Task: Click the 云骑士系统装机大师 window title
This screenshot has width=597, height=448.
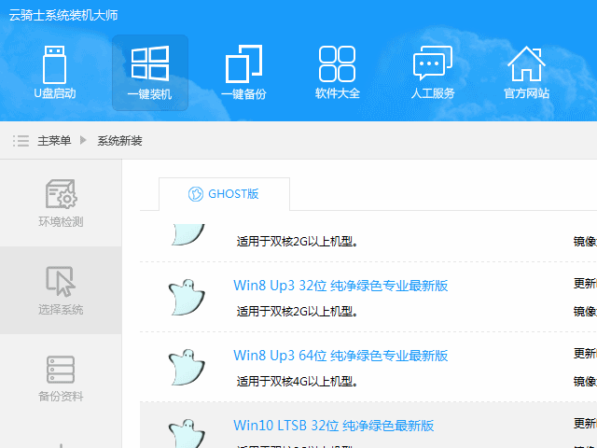Action: 63,15
